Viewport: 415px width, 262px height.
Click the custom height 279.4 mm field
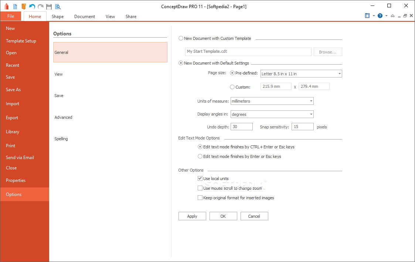pyautogui.click(x=314, y=86)
